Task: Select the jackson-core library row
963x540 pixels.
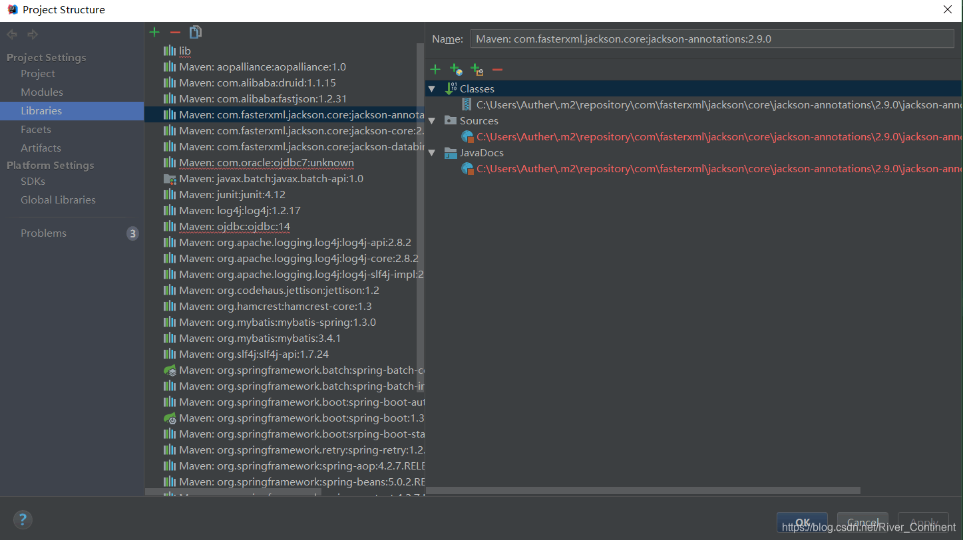Action: coord(285,130)
